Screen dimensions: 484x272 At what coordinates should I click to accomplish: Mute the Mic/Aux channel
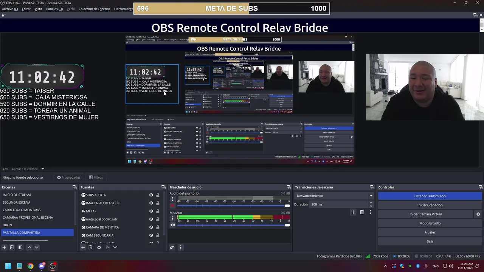pyautogui.click(x=173, y=225)
